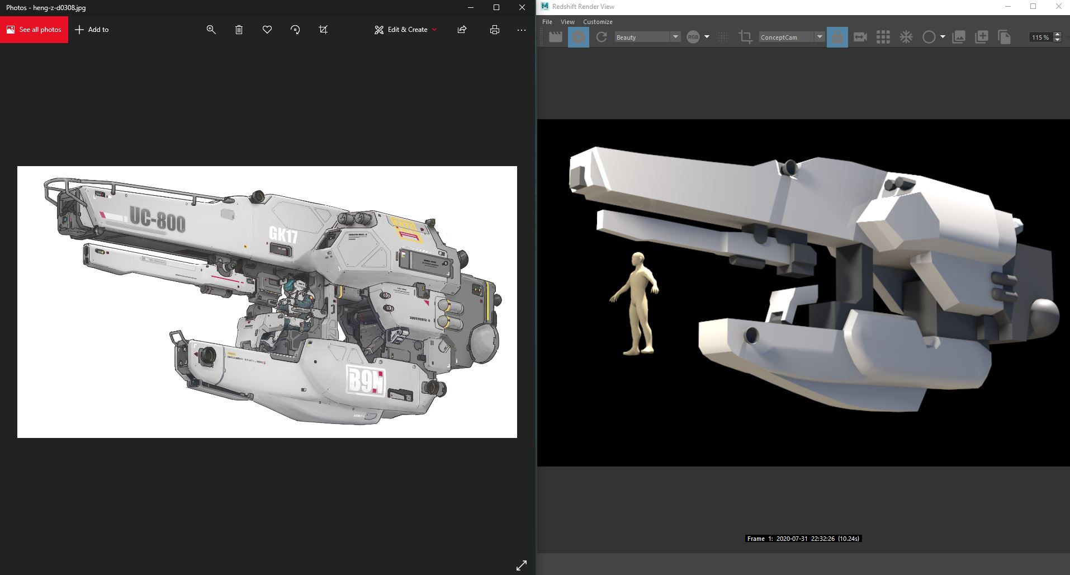Click See all photos button
The height and width of the screenshot is (575, 1070).
point(34,30)
